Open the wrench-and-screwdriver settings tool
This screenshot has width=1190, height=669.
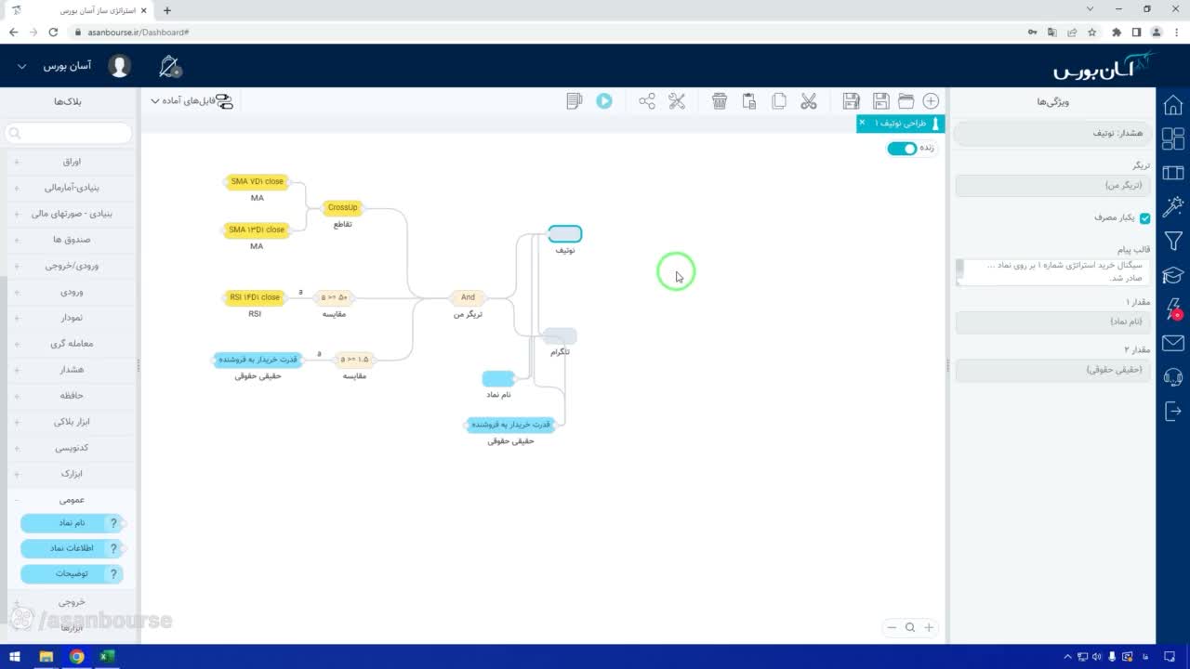tap(677, 101)
